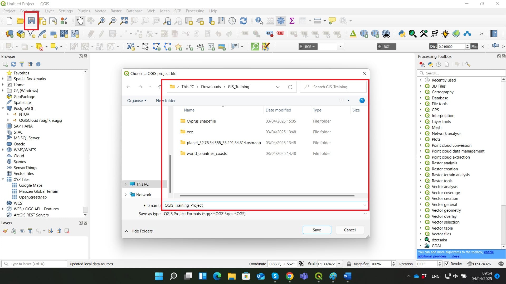The height and width of the screenshot is (284, 506).
Task: Open the File name history dropdown
Action: pyautogui.click(x=365, y=205)
